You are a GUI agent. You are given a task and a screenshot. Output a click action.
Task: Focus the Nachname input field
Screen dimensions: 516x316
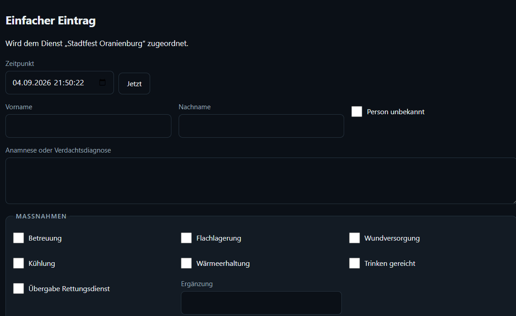pyautogui.click(x=261, y=126)
